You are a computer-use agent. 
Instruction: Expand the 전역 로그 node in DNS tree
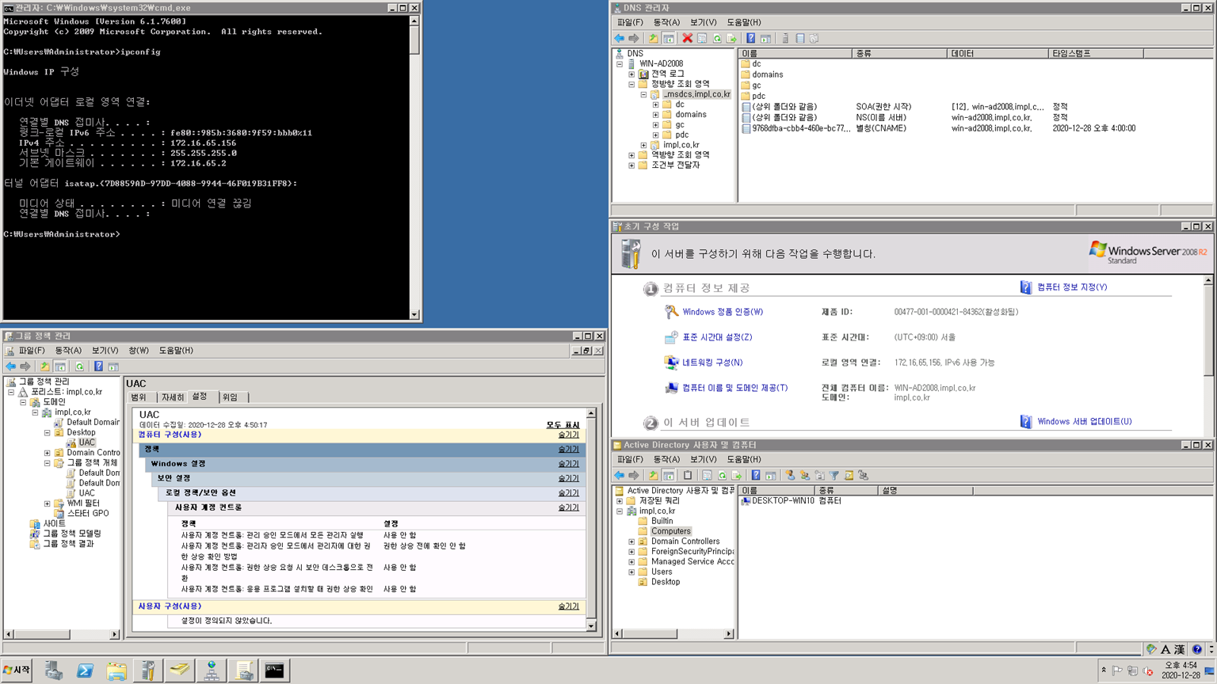631,74
